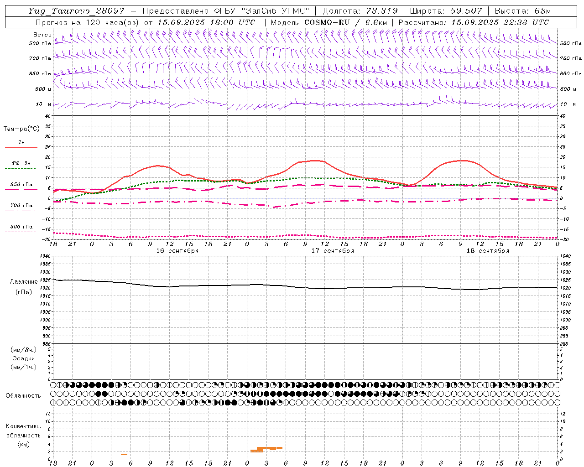
Task: Click the left 700 гПа wind level label
Action: point(40,58)
